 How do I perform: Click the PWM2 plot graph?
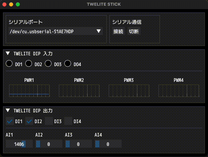79,91
